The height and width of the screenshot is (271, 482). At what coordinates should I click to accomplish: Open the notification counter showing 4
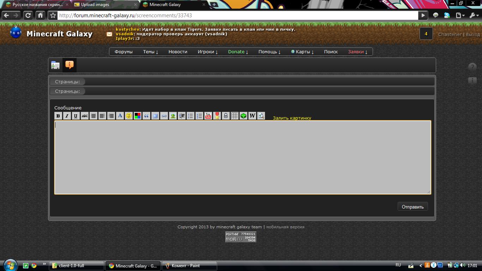(426, 34)
